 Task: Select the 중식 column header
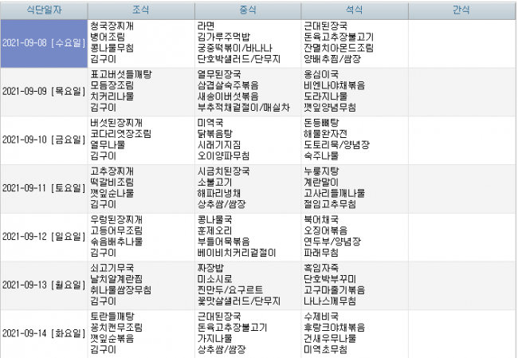coord(248,10)
